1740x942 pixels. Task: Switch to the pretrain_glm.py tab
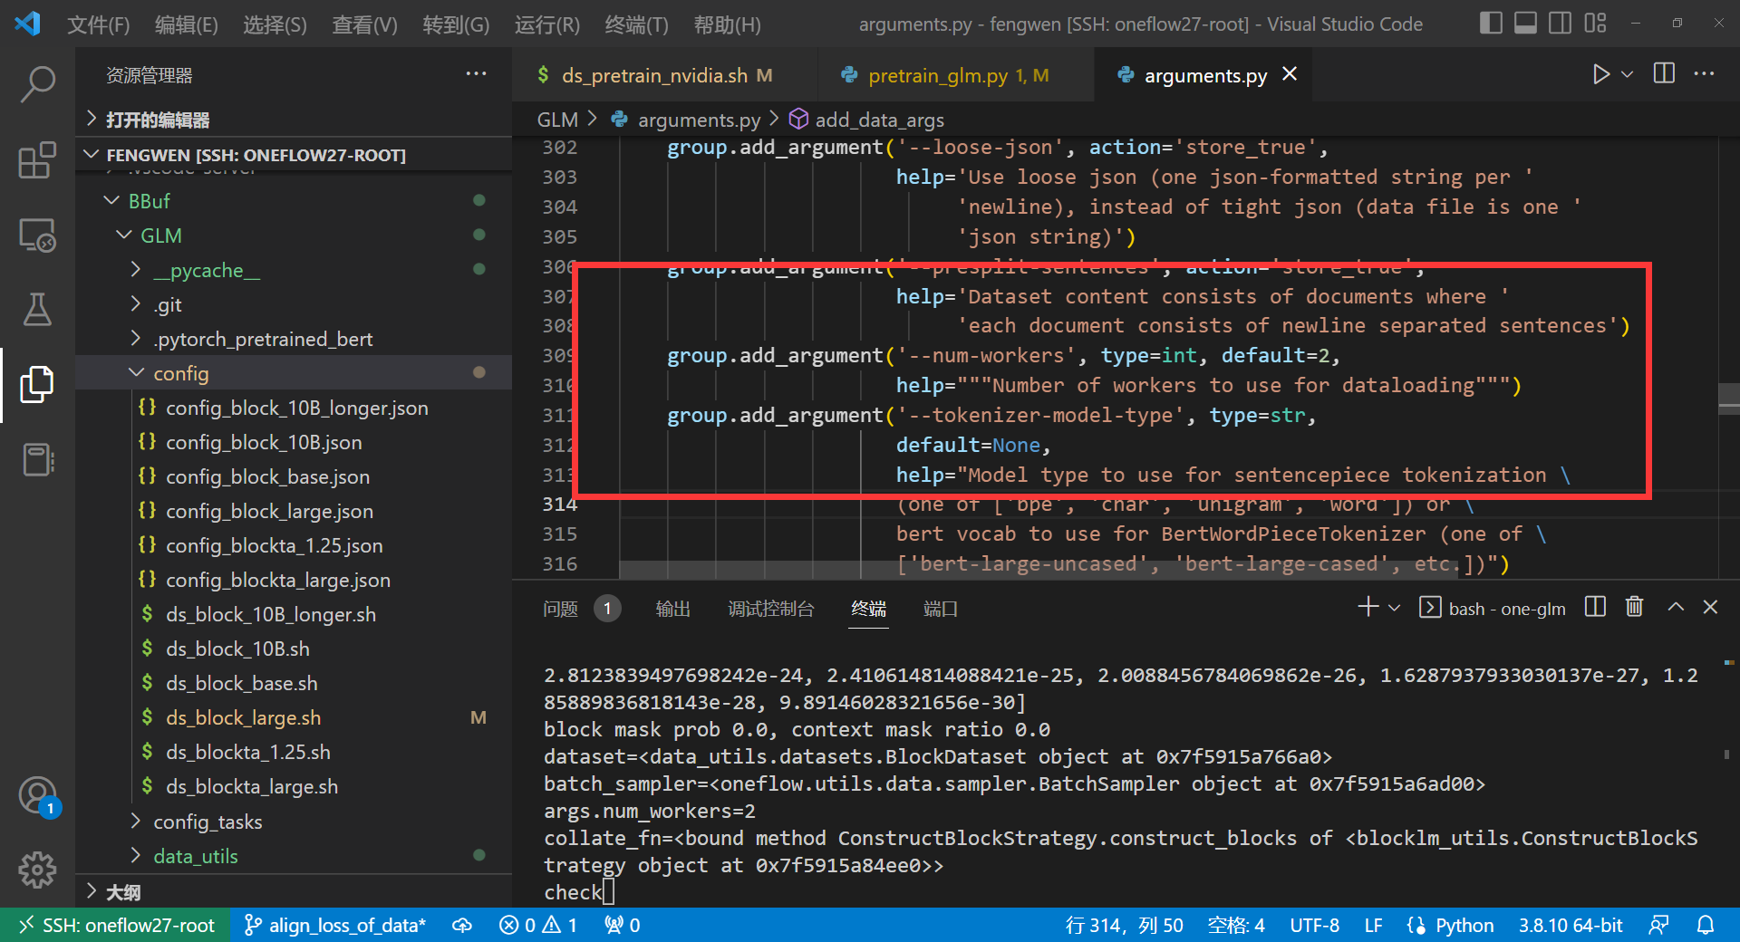(945, 74)
